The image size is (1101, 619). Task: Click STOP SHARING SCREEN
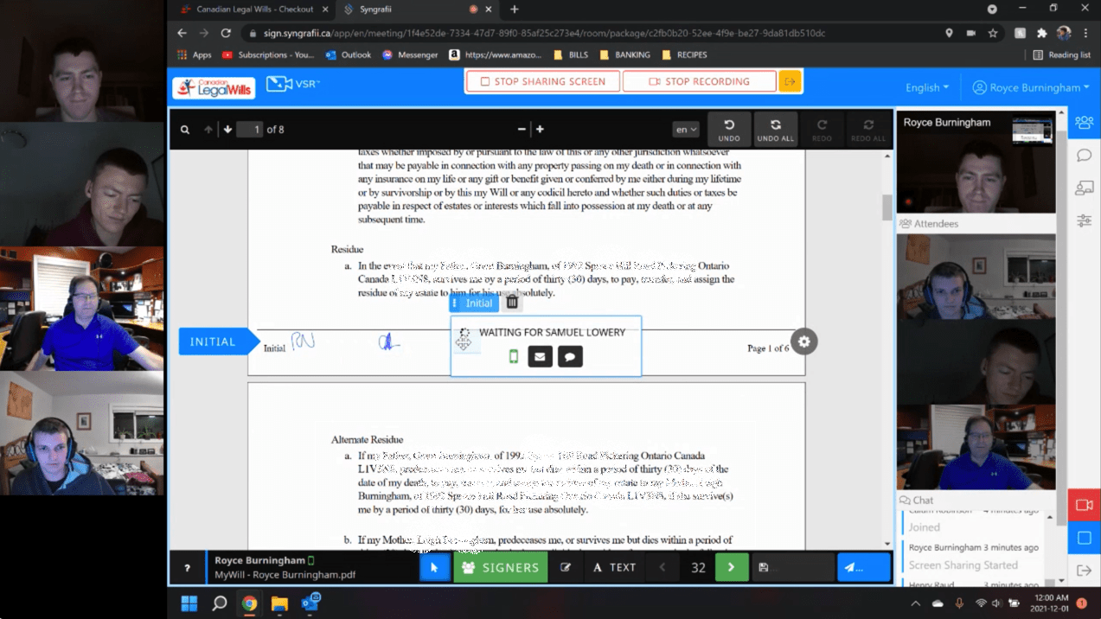(543, 81)
